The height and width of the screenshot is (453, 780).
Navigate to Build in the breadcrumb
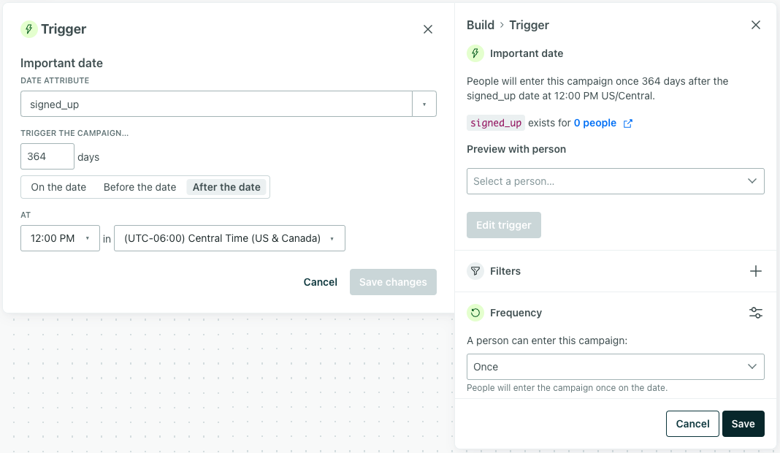tap(481, 25)
